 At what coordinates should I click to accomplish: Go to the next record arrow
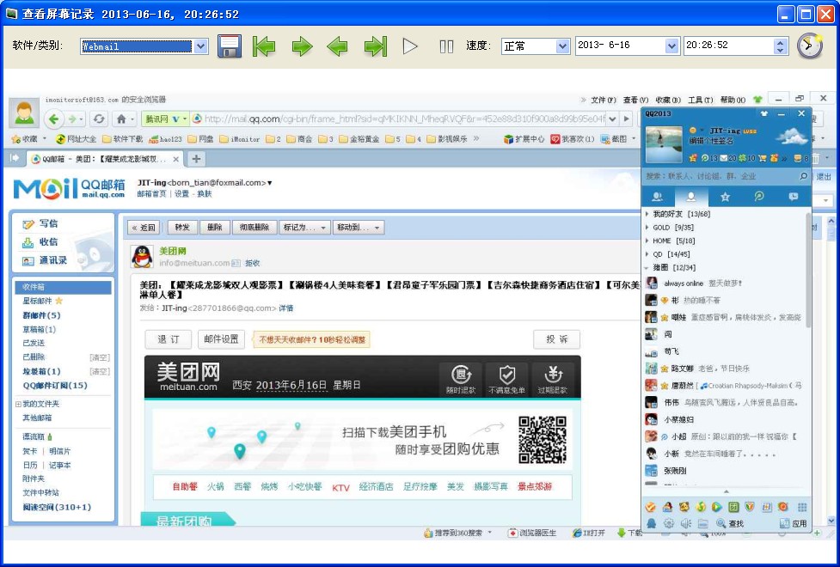(302, 46)
